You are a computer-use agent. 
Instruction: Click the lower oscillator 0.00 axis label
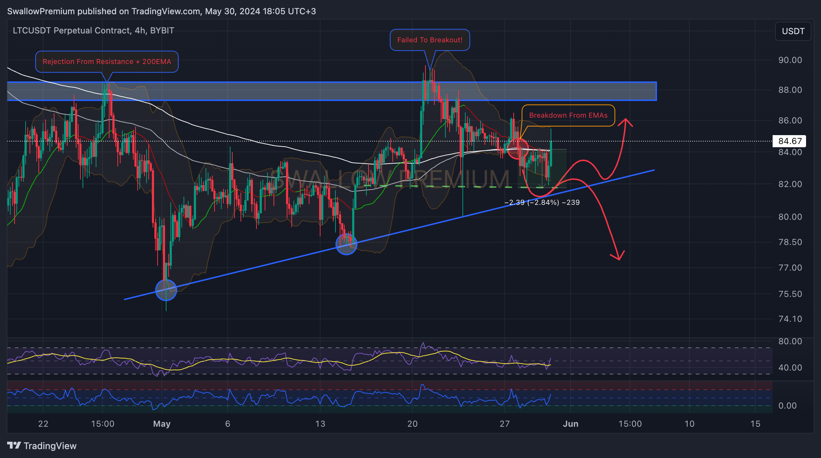pyautogui.click(x=787, y=406)
